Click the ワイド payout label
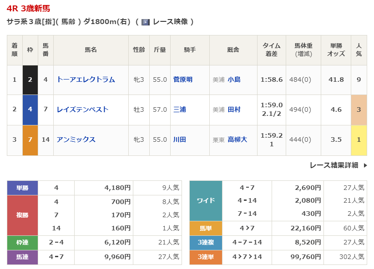Screen dimensions: 374x269 [206, 200]
